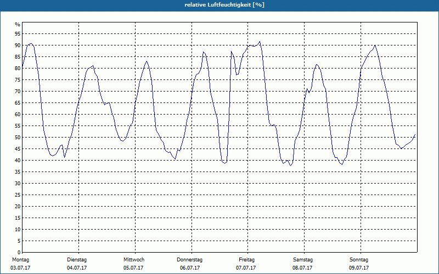Click the 25 y-axis value
This screenshot has width=439, height=274.
point(18,195)
